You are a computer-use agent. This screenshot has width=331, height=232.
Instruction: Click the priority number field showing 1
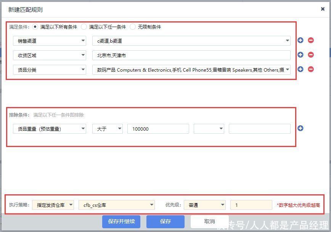click(x=251, y=205)
